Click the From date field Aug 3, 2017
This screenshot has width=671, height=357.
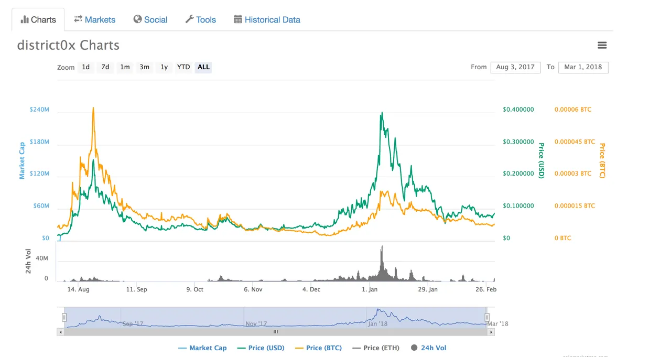[x=515, y=67]
